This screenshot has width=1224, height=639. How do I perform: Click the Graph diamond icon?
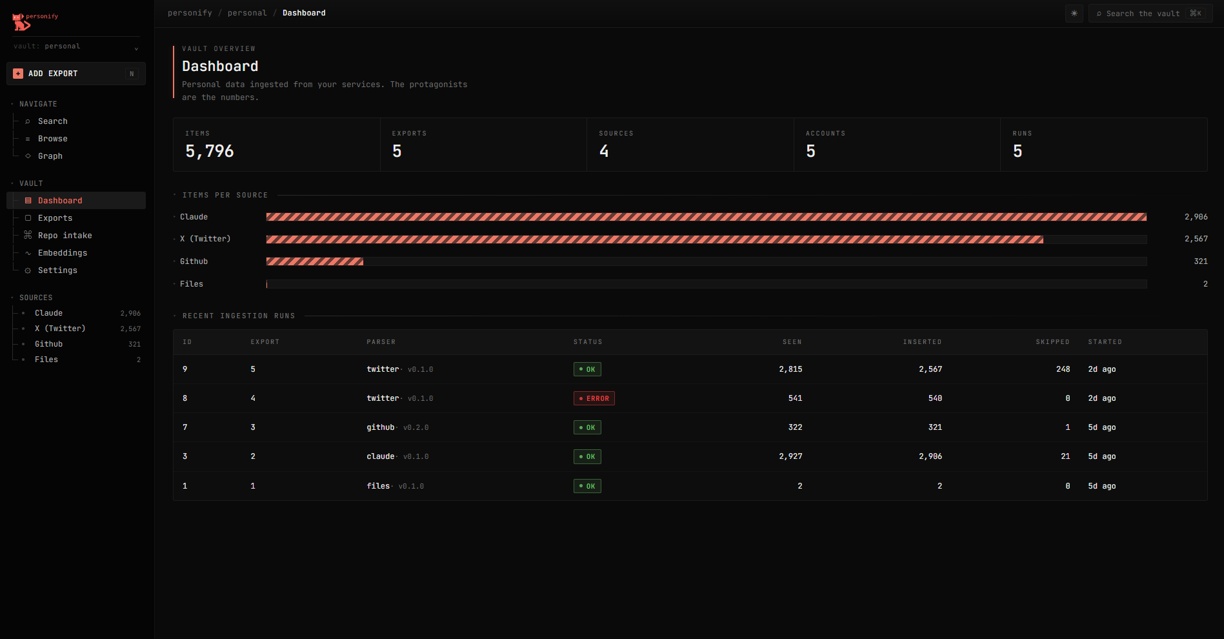tap(28, 156)
